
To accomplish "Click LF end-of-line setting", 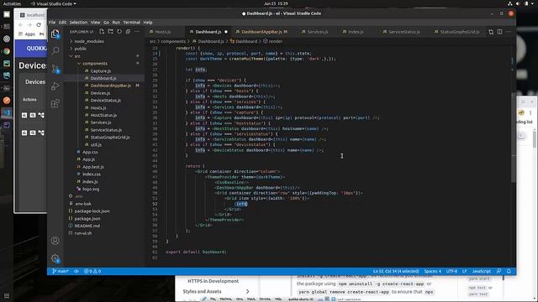I will tap(464, 271).
